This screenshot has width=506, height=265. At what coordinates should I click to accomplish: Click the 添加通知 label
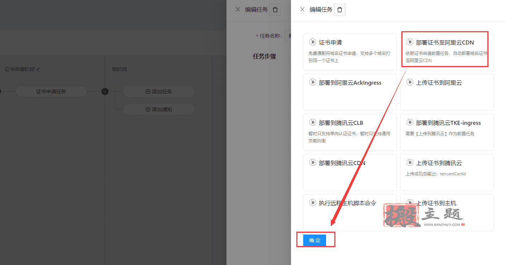pos(162,109)
